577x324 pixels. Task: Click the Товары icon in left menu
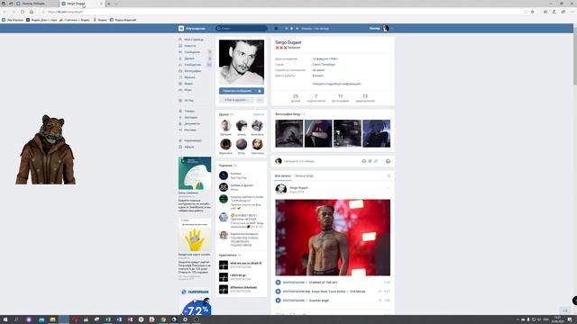click(x=180, y=111)
